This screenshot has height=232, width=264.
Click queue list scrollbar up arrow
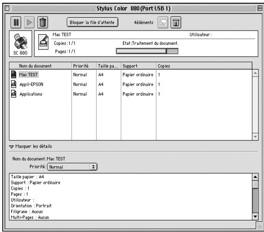tap(255, 73)
